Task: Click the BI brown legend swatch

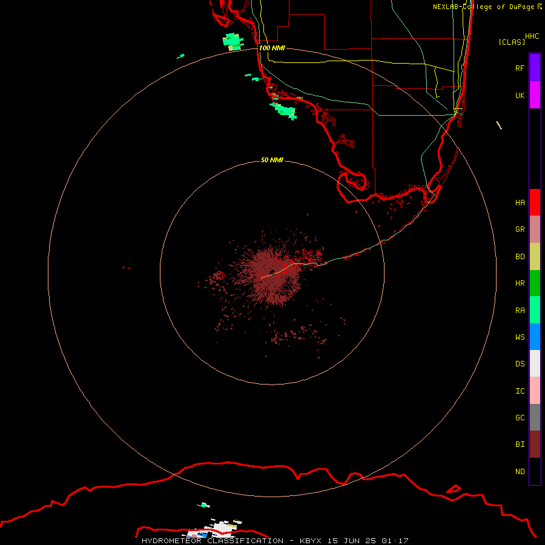Action: click(535, 444)
